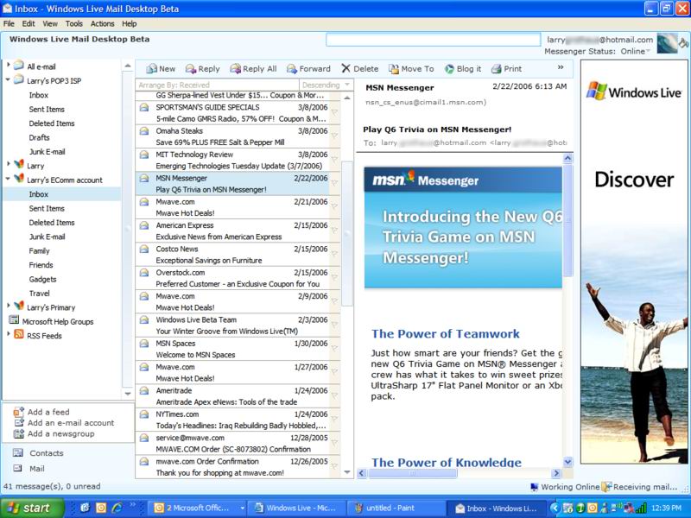Open the Family folder
Image resolution: width=691 pixels, height=518 pixels.
[x=39, y=250]
